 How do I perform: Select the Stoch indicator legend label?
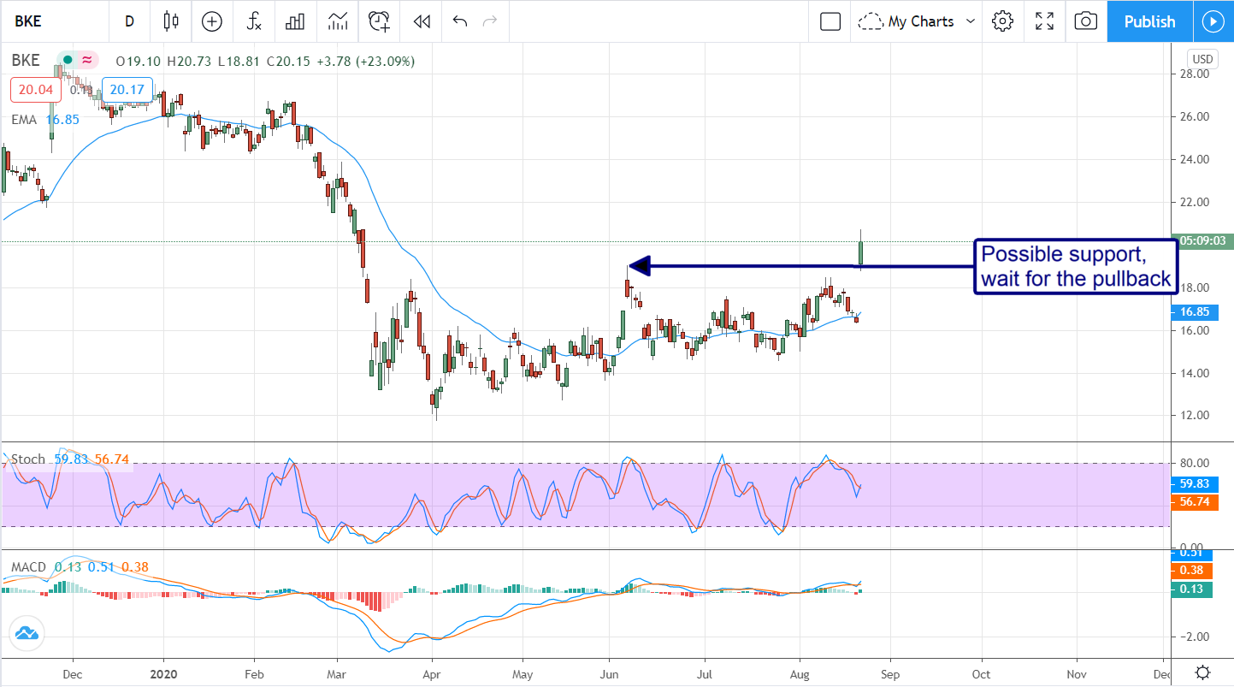pos(27,459)
